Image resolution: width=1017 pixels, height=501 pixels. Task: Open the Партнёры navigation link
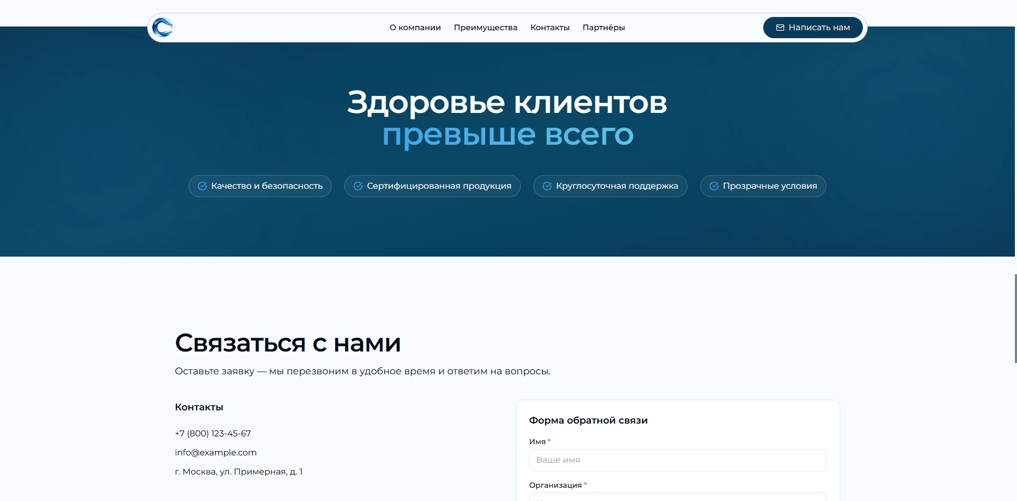(x=603, y=28)
